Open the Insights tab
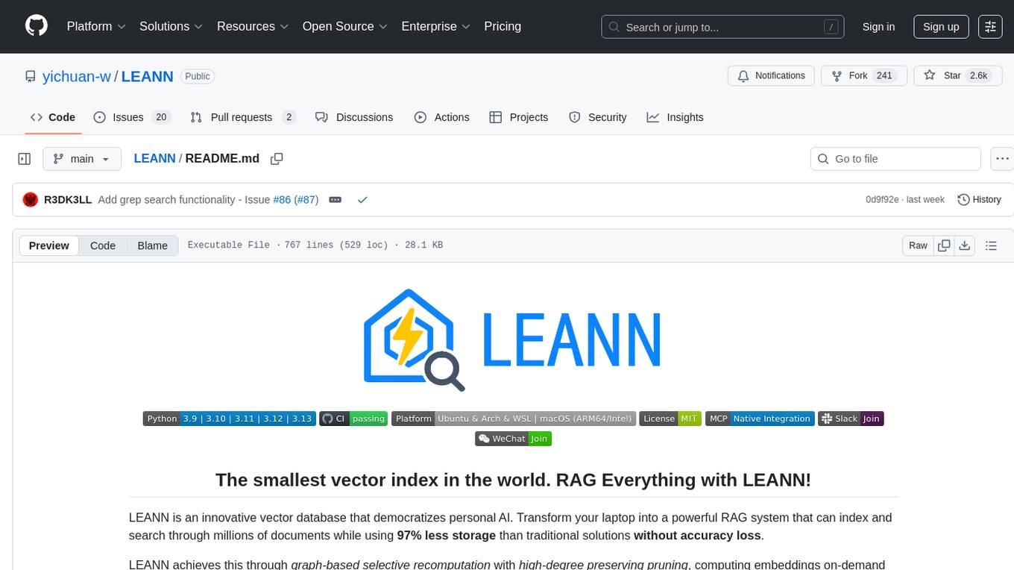The image size is (1014, 570). (x=675, y=117)
